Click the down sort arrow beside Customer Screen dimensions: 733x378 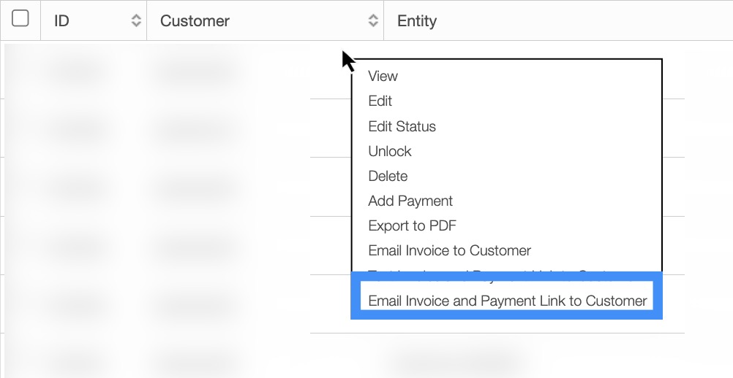click(373, 25)
